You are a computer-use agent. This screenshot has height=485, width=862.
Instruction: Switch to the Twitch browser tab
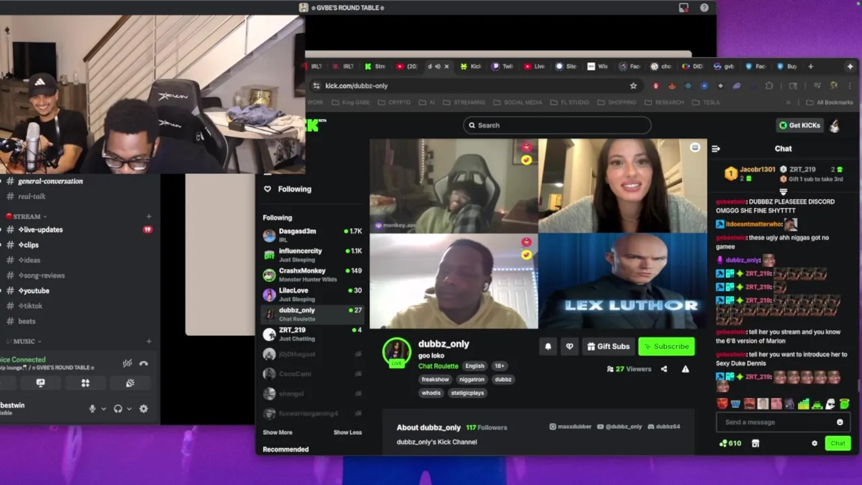pyautogui.click(x=503, y=67)
